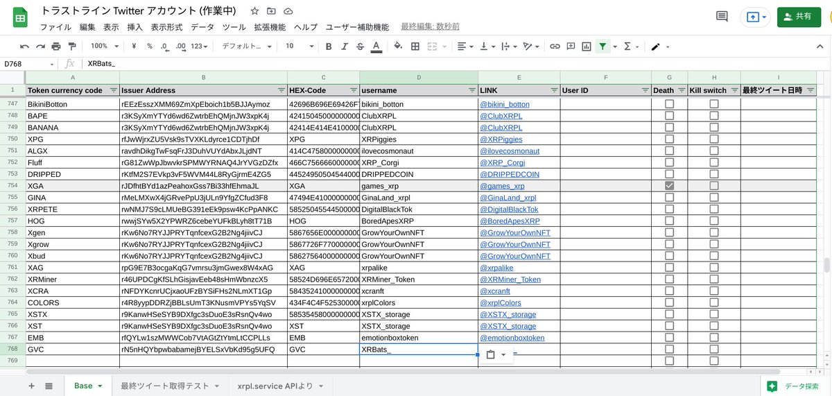The width and height of the screenshot is (832, 396).
Task: Check Kill switch box for XGA row
Action: tap(714, 186)
